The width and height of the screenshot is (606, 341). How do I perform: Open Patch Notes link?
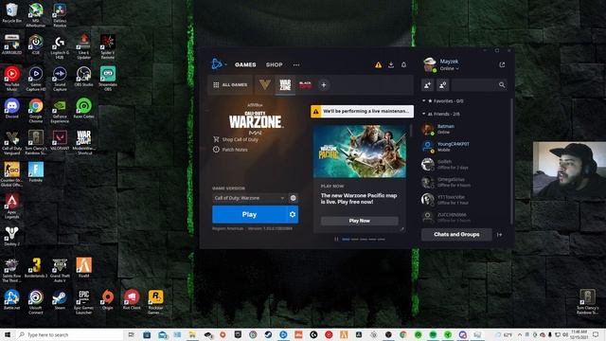click(230, 150)
